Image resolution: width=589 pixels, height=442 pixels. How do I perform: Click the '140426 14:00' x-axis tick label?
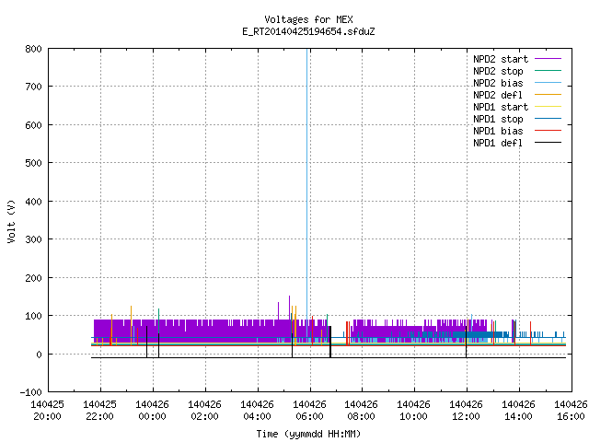(518, 411)
